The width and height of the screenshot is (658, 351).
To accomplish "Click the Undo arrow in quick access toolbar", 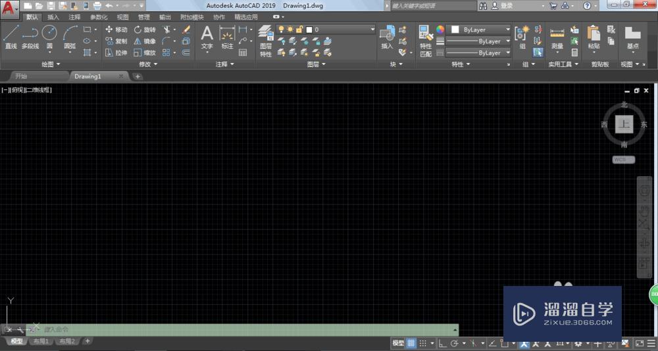I will tap(109, 6).
